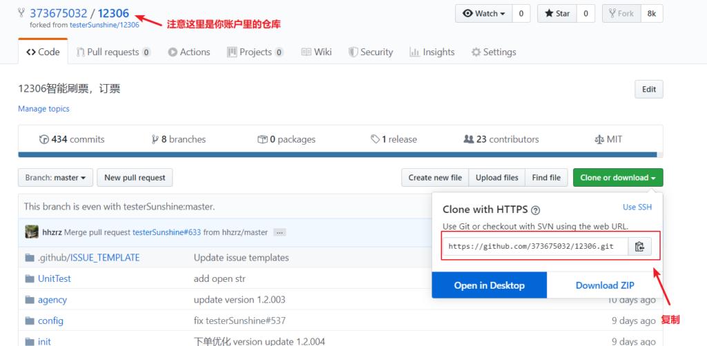This screenshot has width=707, height=346.
Task: Open Clone with HTTPS help question icon
Action: click(x=536, y=210)
